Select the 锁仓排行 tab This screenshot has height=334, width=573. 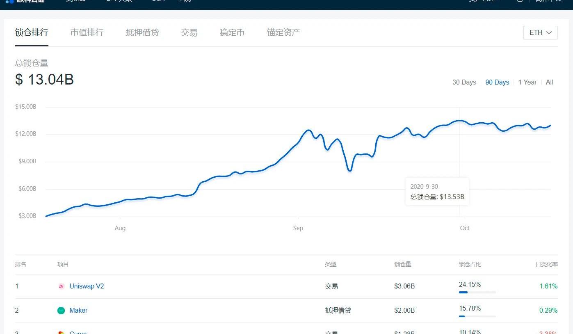(32, 32)
